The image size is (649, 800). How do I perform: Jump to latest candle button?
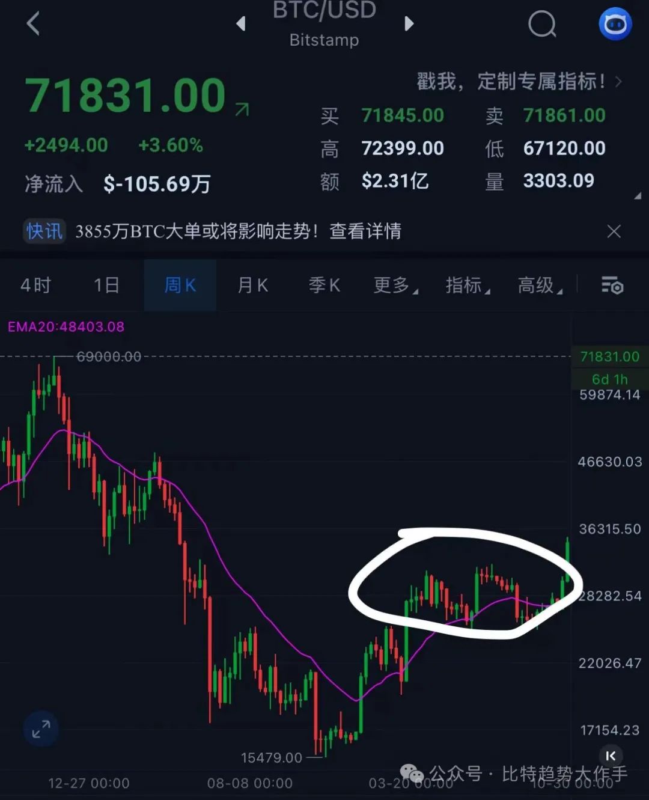(611, 756)
